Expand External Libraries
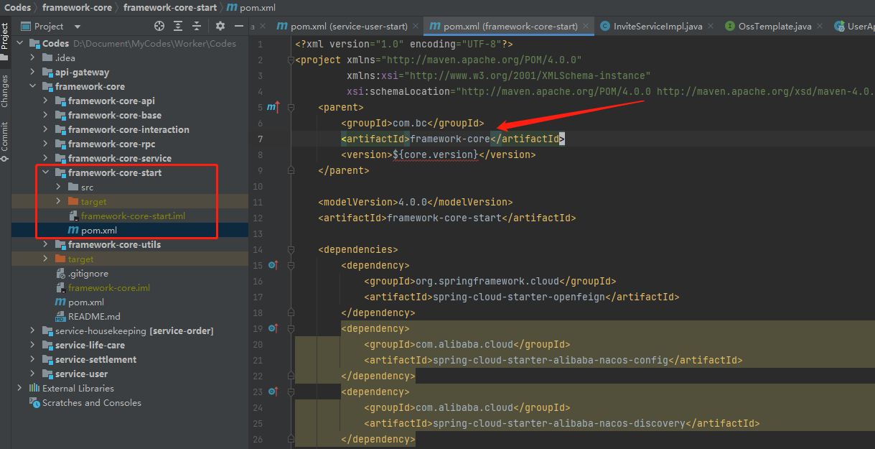The image size is (875, 449). tap(19, 388)
